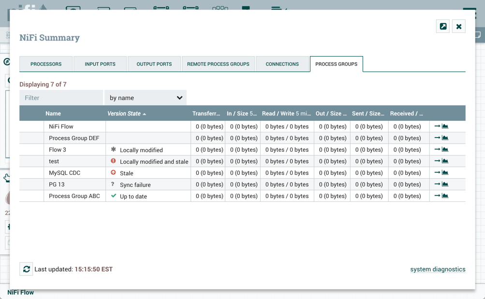Screen dimensions: 485x299
Task: Open the Remote Process Groups tab
Action: tap(218, 64)
